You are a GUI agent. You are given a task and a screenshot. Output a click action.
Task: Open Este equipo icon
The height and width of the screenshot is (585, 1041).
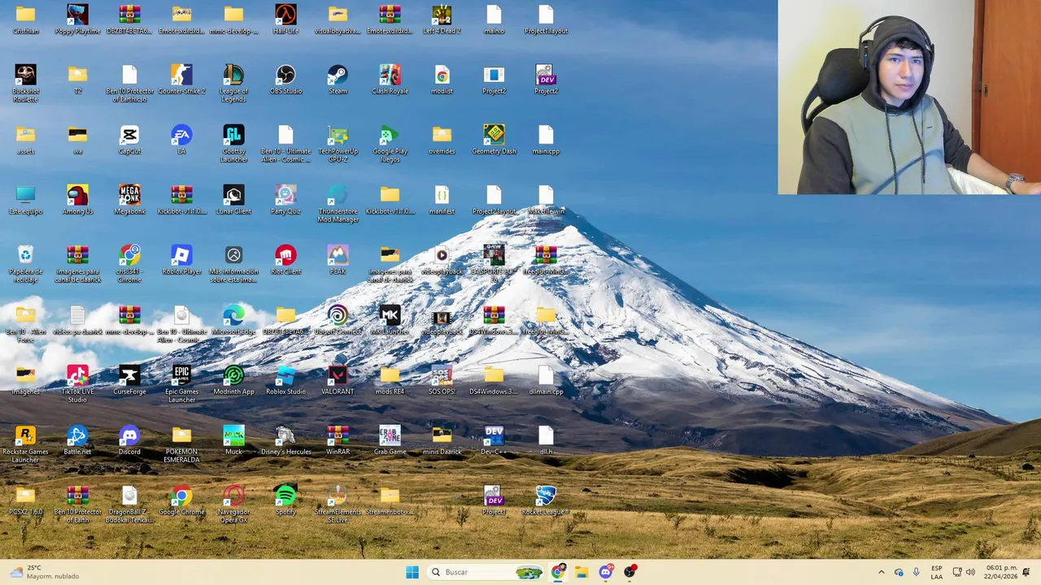click(x=25, y=200)
